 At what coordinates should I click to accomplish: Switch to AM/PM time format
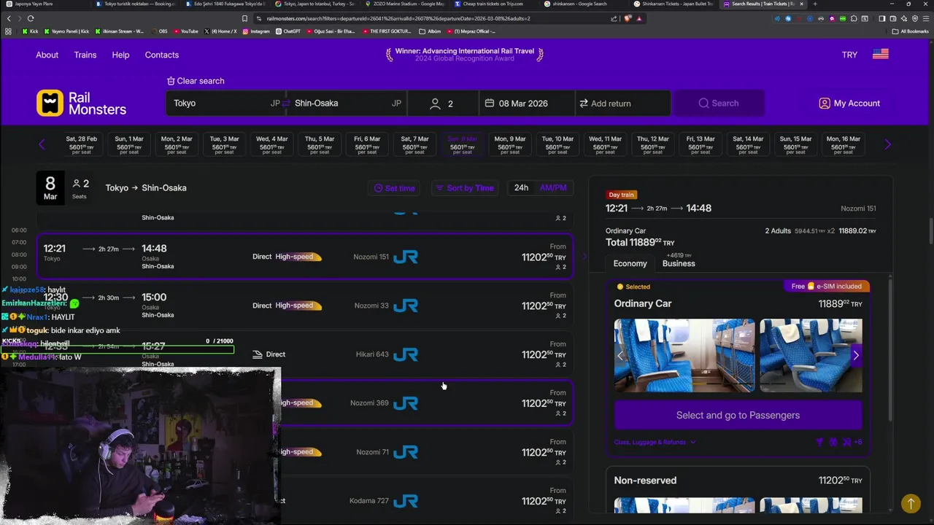(553, 187)
